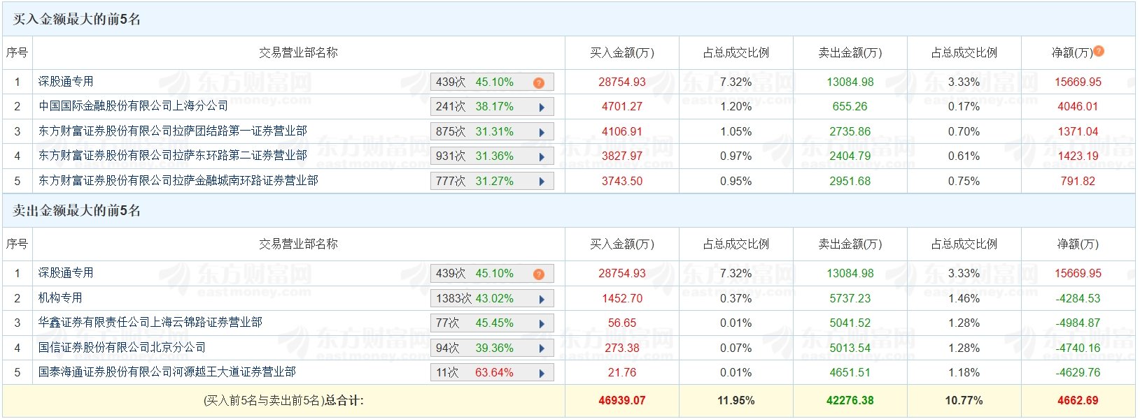Open 华鑫证券上海云锦路证券营业部 link
Image resolution: width=1140 pixels, height=419 pixels.
pos(150,323)
